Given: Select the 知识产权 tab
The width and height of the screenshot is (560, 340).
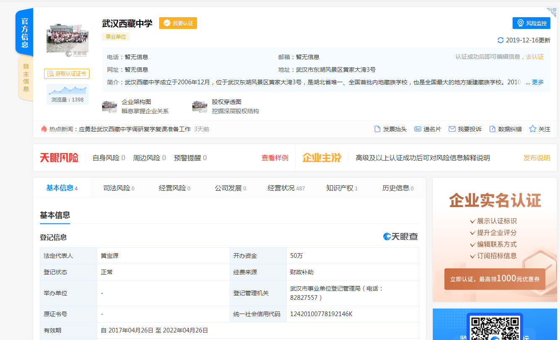Looking at the screenshot, I should click(x=342, y=188).
